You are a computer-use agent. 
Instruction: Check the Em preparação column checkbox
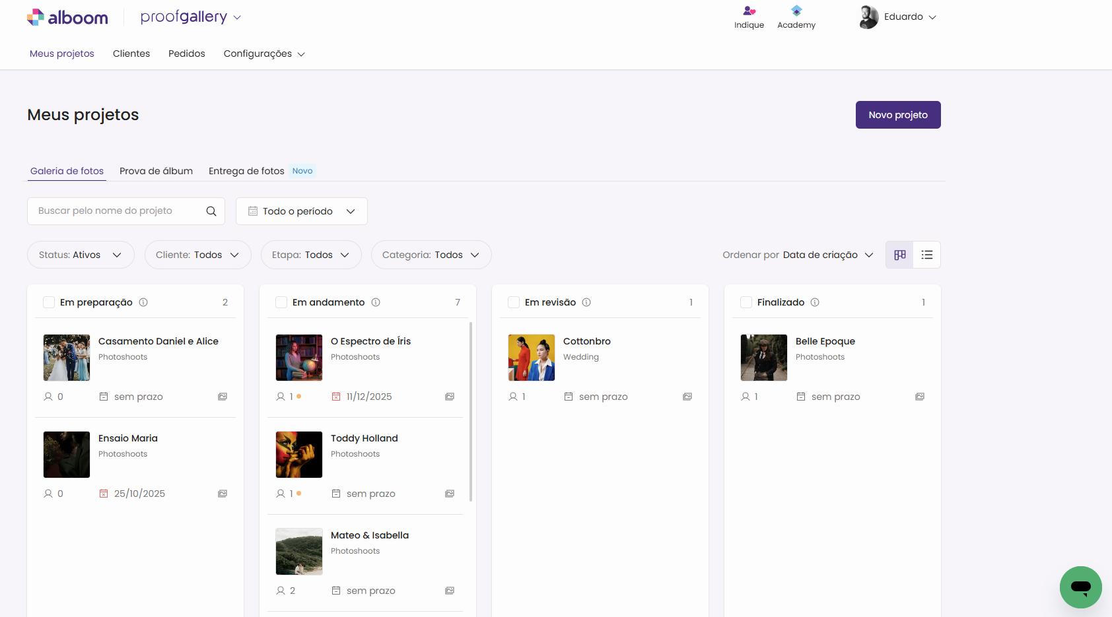(x=49, y=302)
